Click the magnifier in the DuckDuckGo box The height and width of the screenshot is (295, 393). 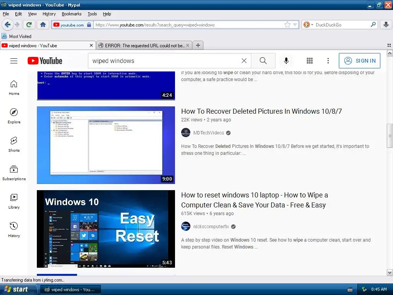373,25
